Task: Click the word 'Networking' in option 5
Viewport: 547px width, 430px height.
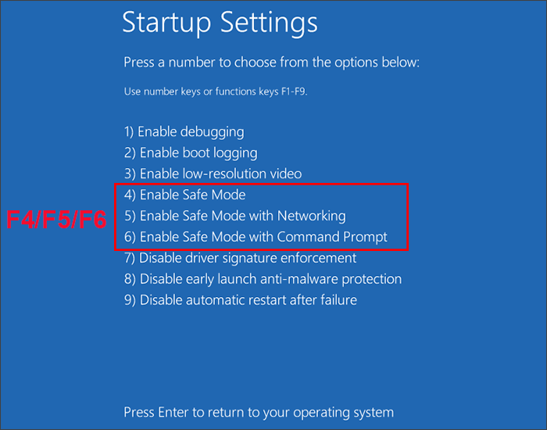Action: pos(312,216)
